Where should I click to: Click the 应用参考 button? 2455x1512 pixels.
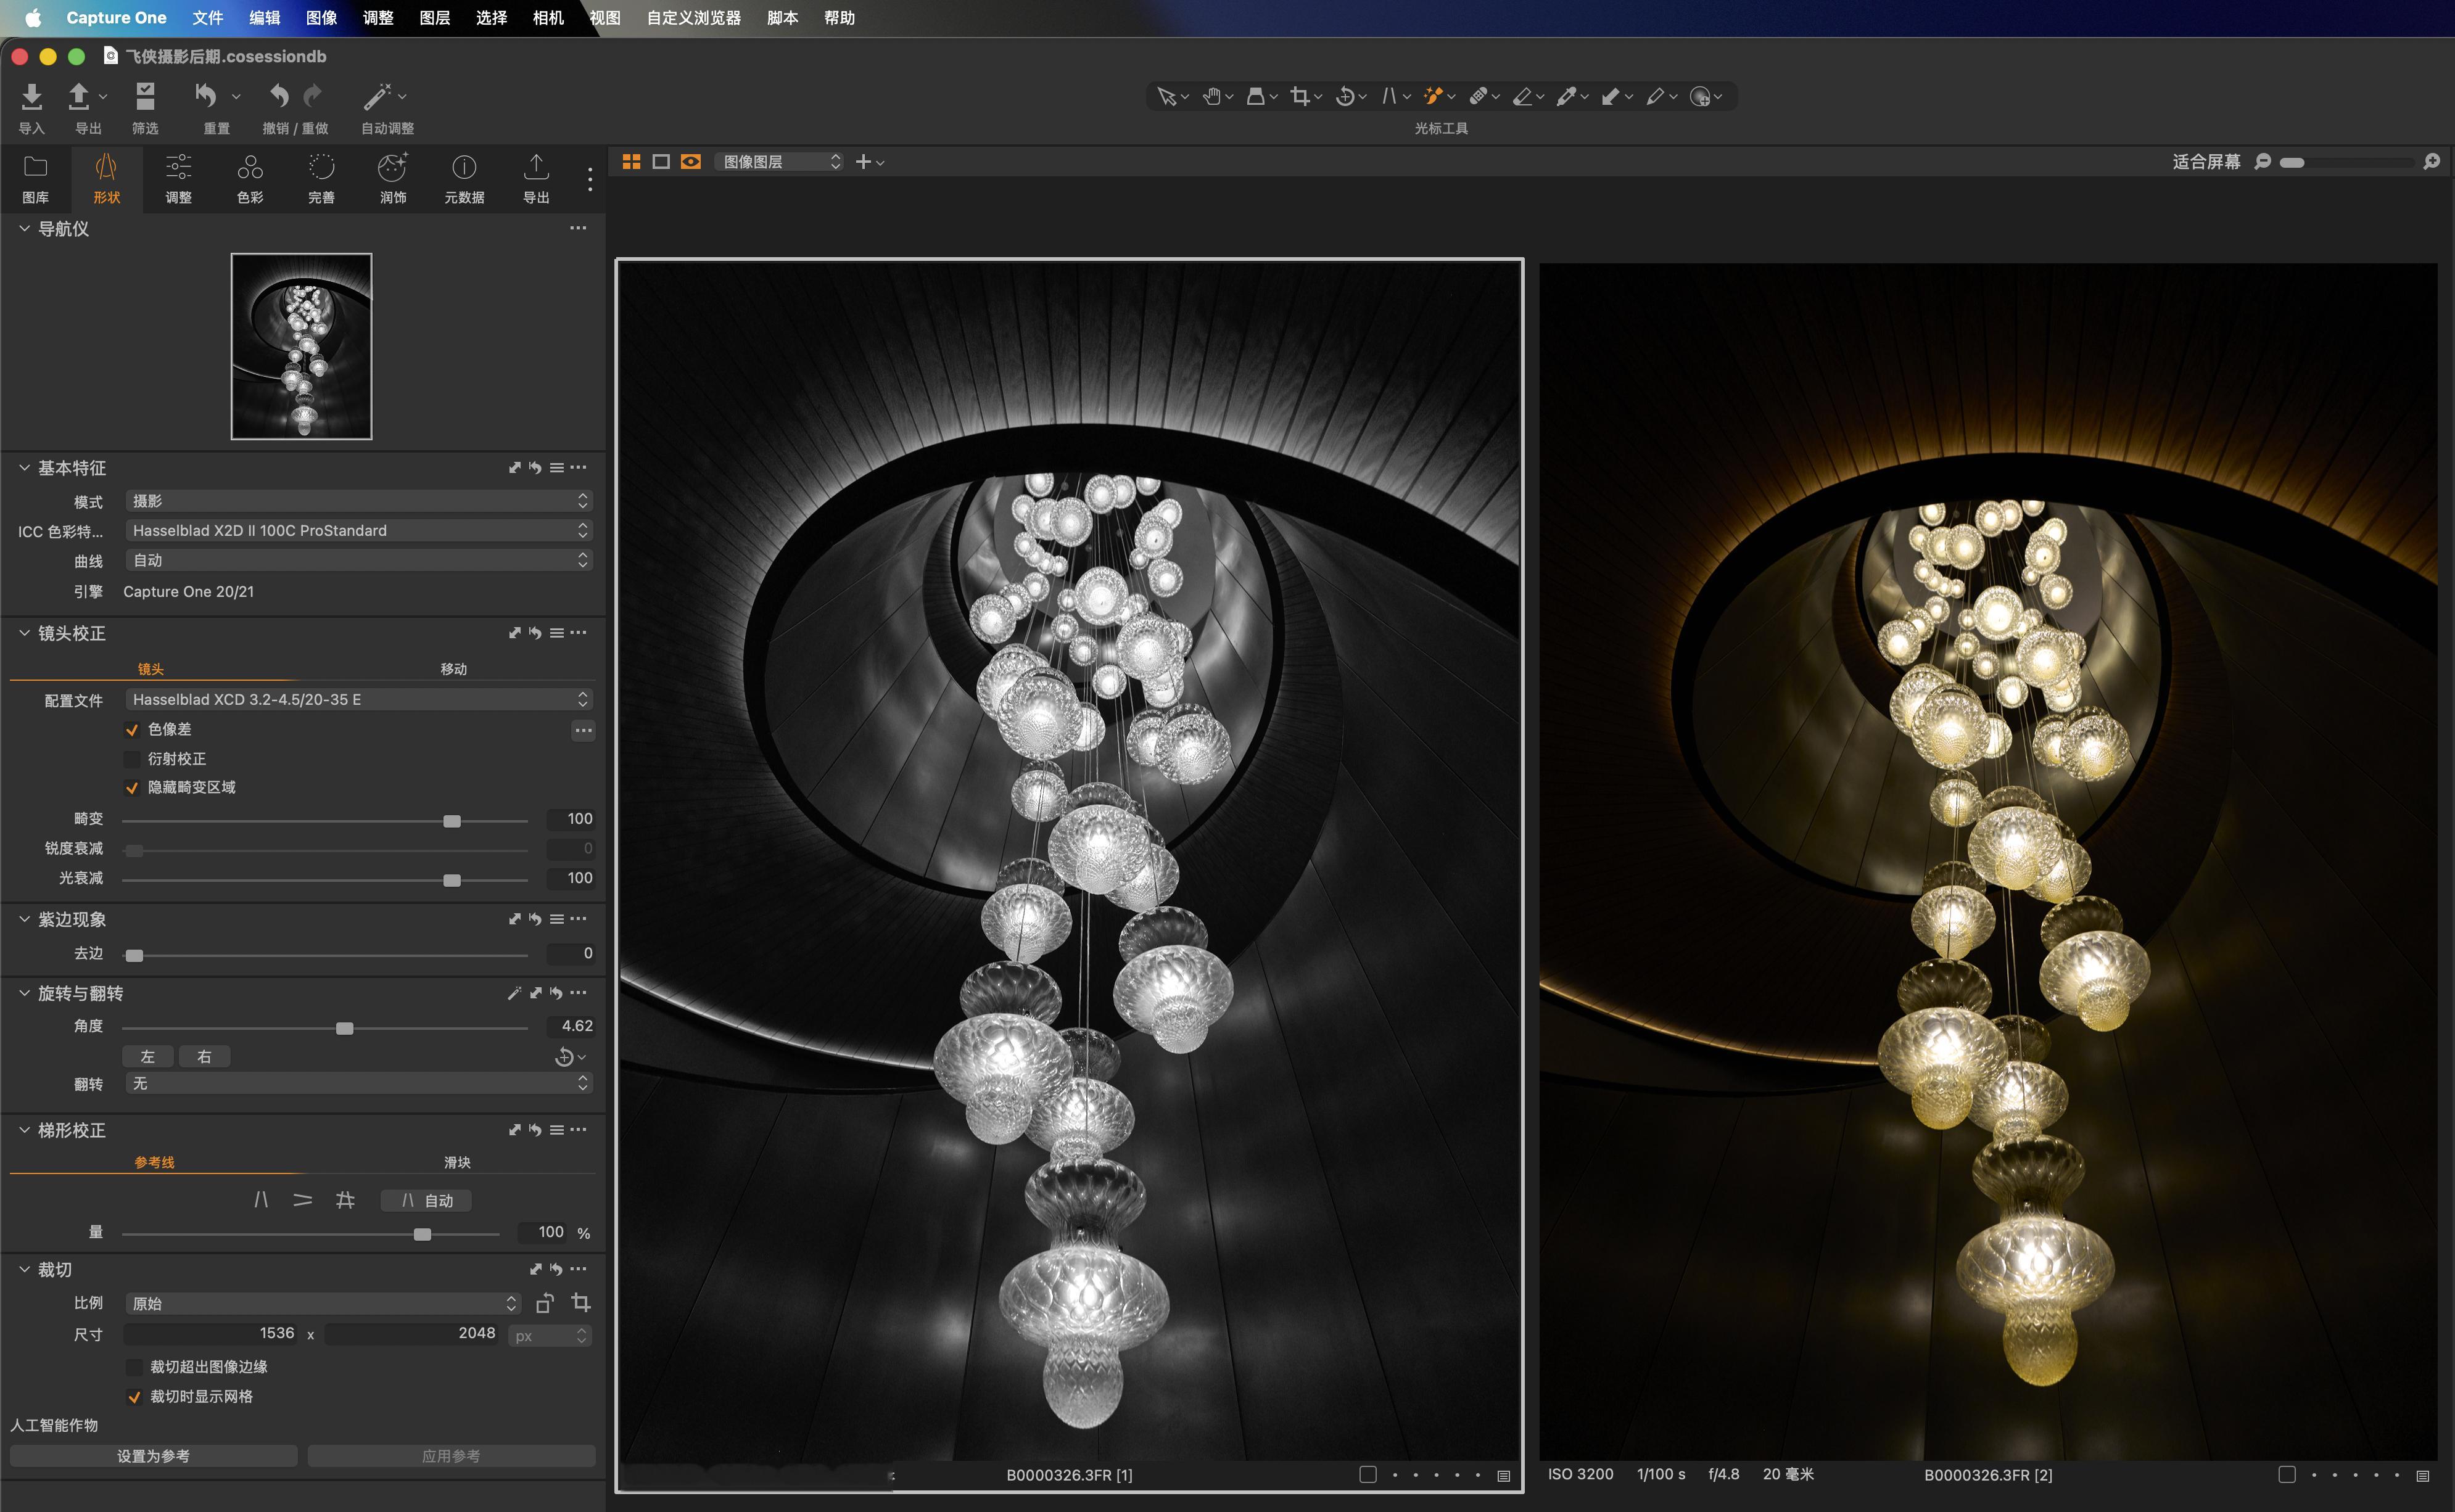pyautogui.click(x=451, y=1456)
